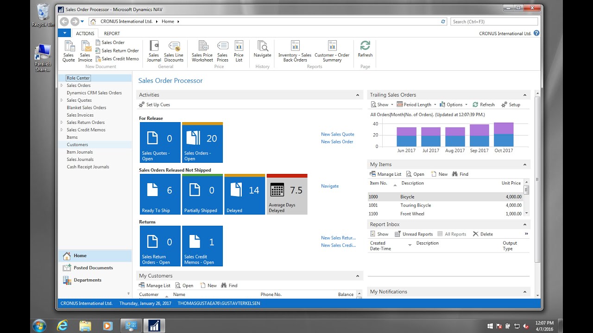Open the Delayed orders cue tile
593x333 pixels.
[245, 194]
